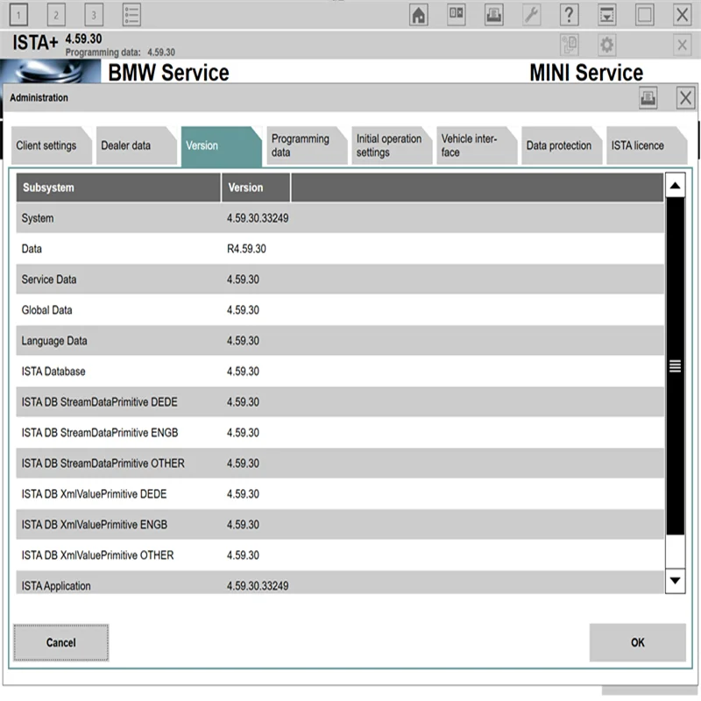Screen dimensions: 701x701
Task: Switch to Client settings tab
Action: [51, 145]
